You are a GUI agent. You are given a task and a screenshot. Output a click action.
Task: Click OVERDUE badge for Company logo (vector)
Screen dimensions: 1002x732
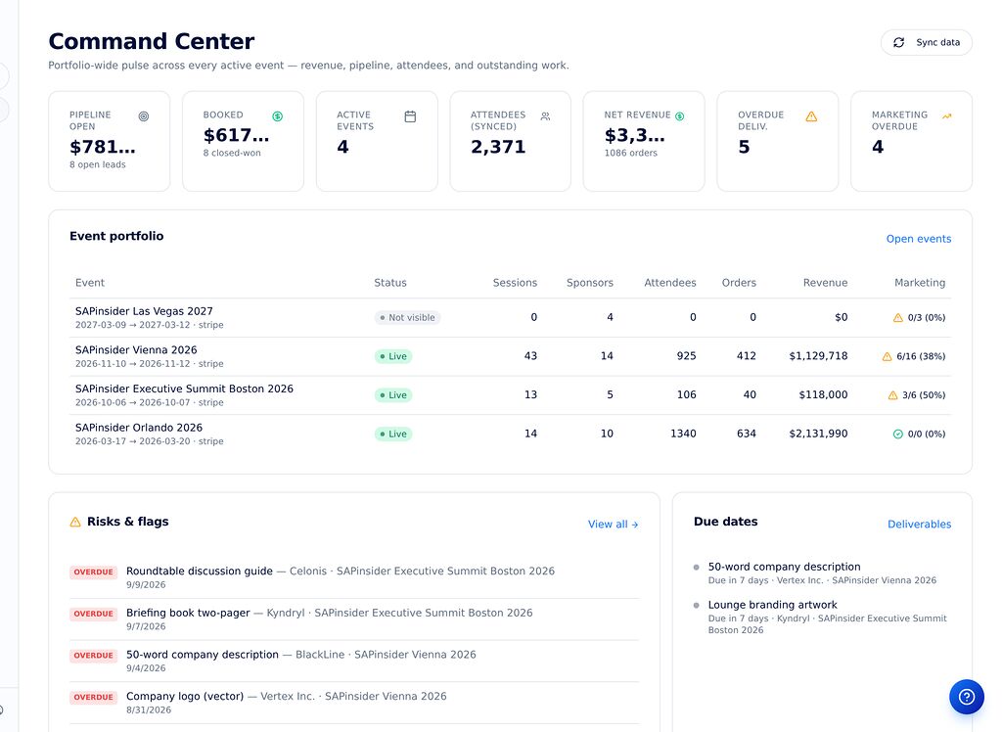pyautogui.click(x=93, y=698)
